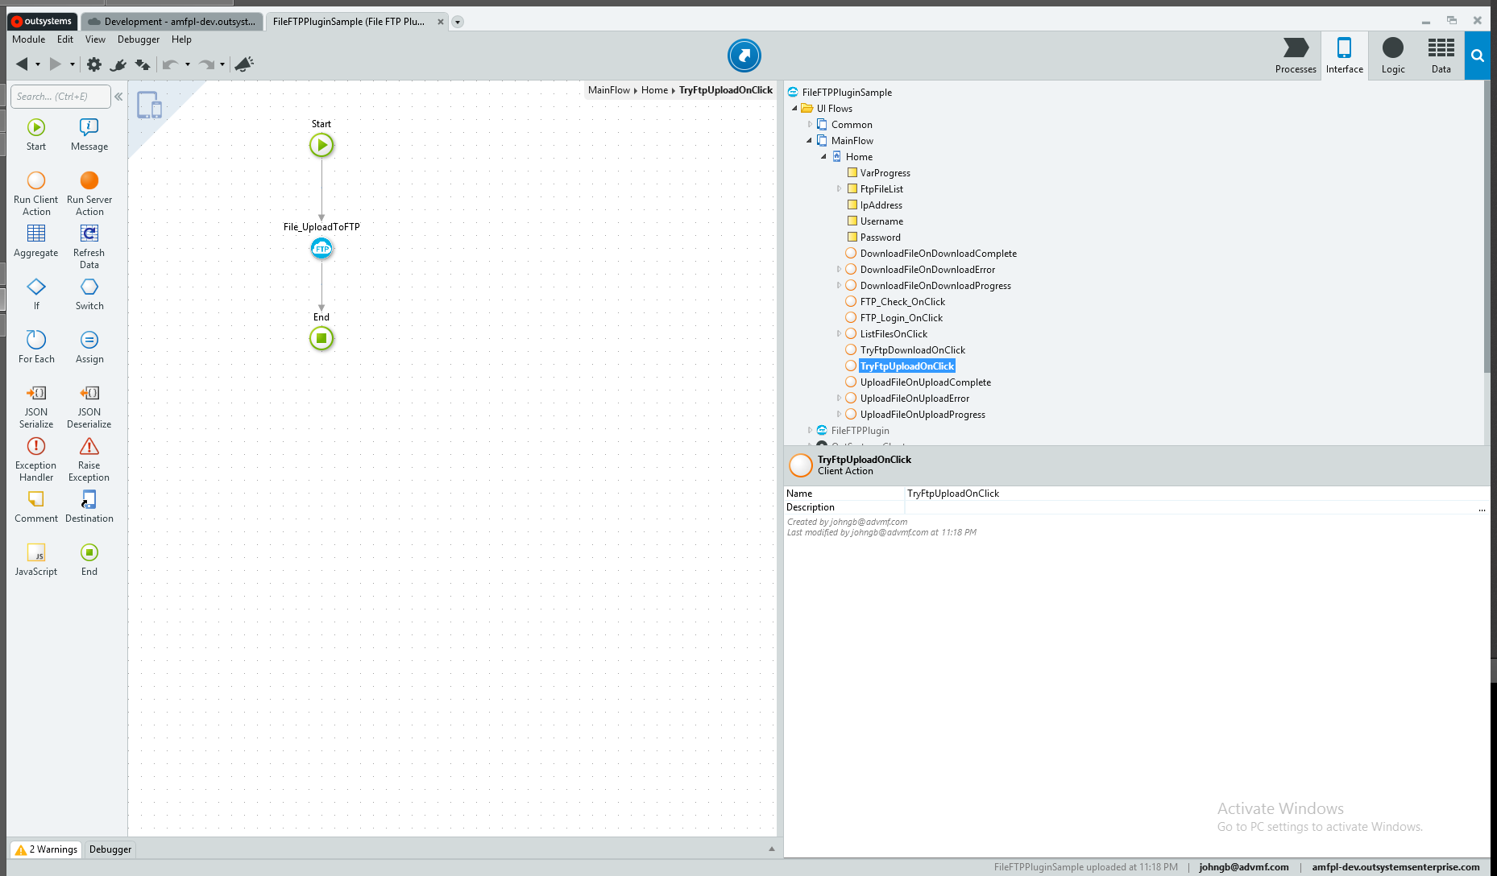The width and height of the screenshot is (1497, 876).
Task: Pick the Run Client Action tool
Action: point(36,193)
